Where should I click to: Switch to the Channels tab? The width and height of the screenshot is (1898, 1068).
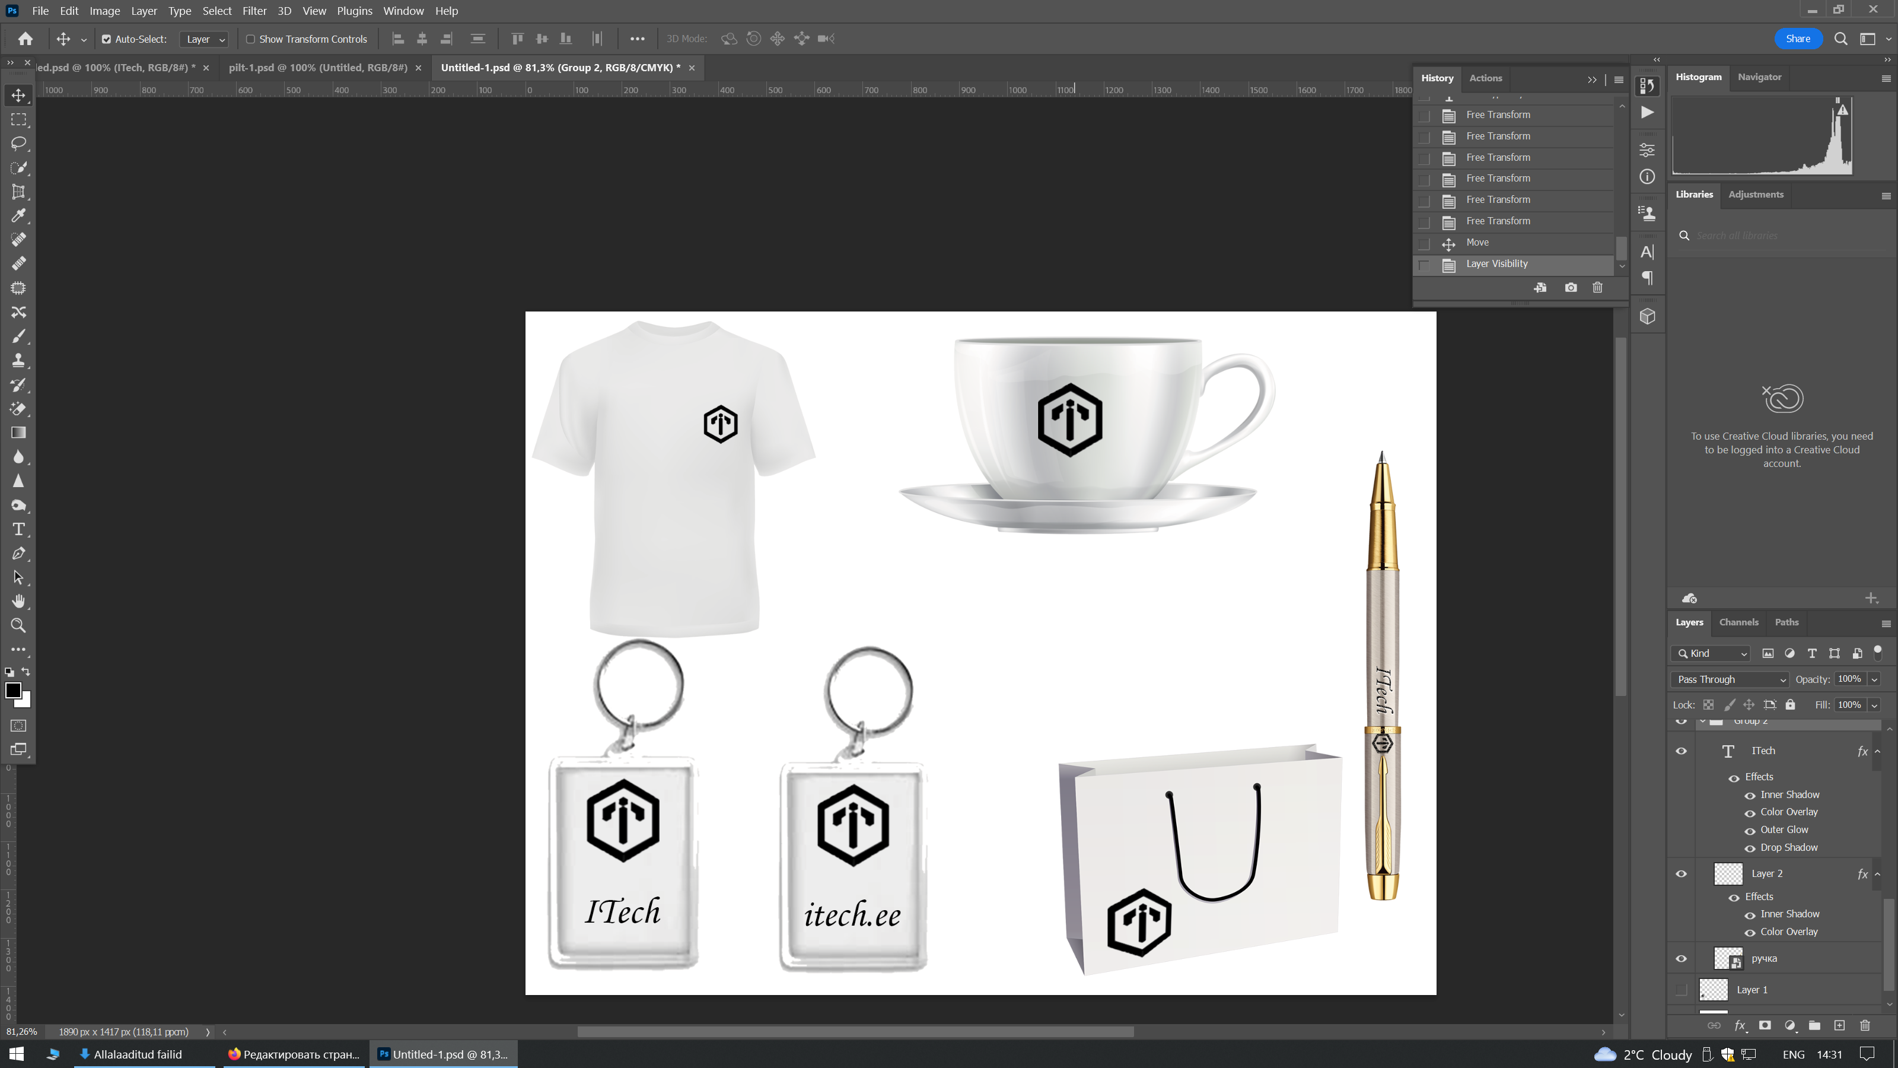(1739, 622)
